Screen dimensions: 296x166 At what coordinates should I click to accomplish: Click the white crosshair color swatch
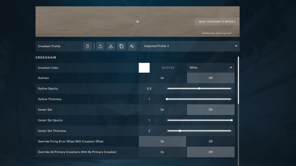pos(144,68)
